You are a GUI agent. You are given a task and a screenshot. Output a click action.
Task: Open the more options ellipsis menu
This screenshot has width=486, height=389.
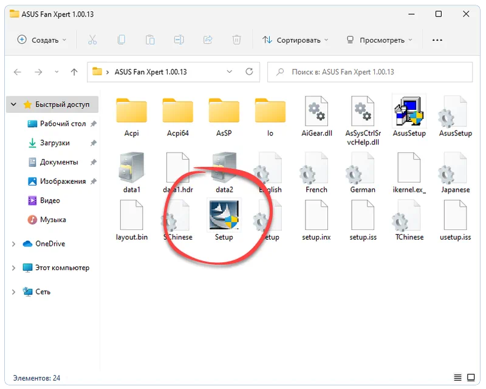[x=437, y=40]
